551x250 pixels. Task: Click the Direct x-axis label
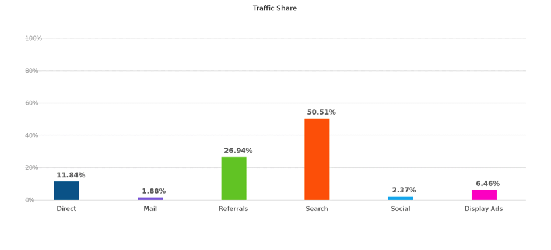[x=66, y=209]
